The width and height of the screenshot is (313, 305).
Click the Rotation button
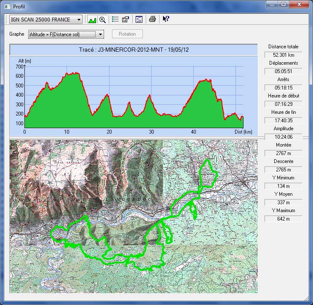click(x=127, y=34)
